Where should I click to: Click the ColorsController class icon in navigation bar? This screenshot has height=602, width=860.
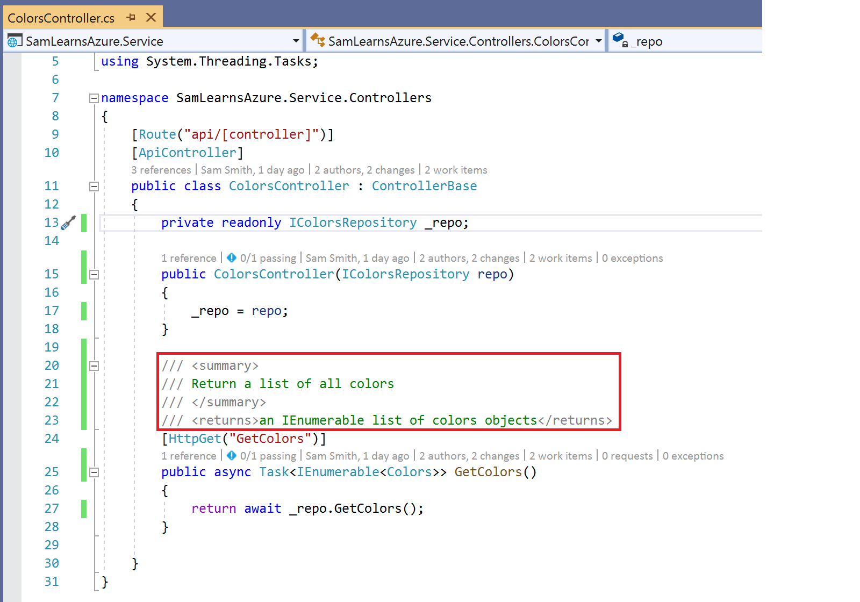[317, 40]
